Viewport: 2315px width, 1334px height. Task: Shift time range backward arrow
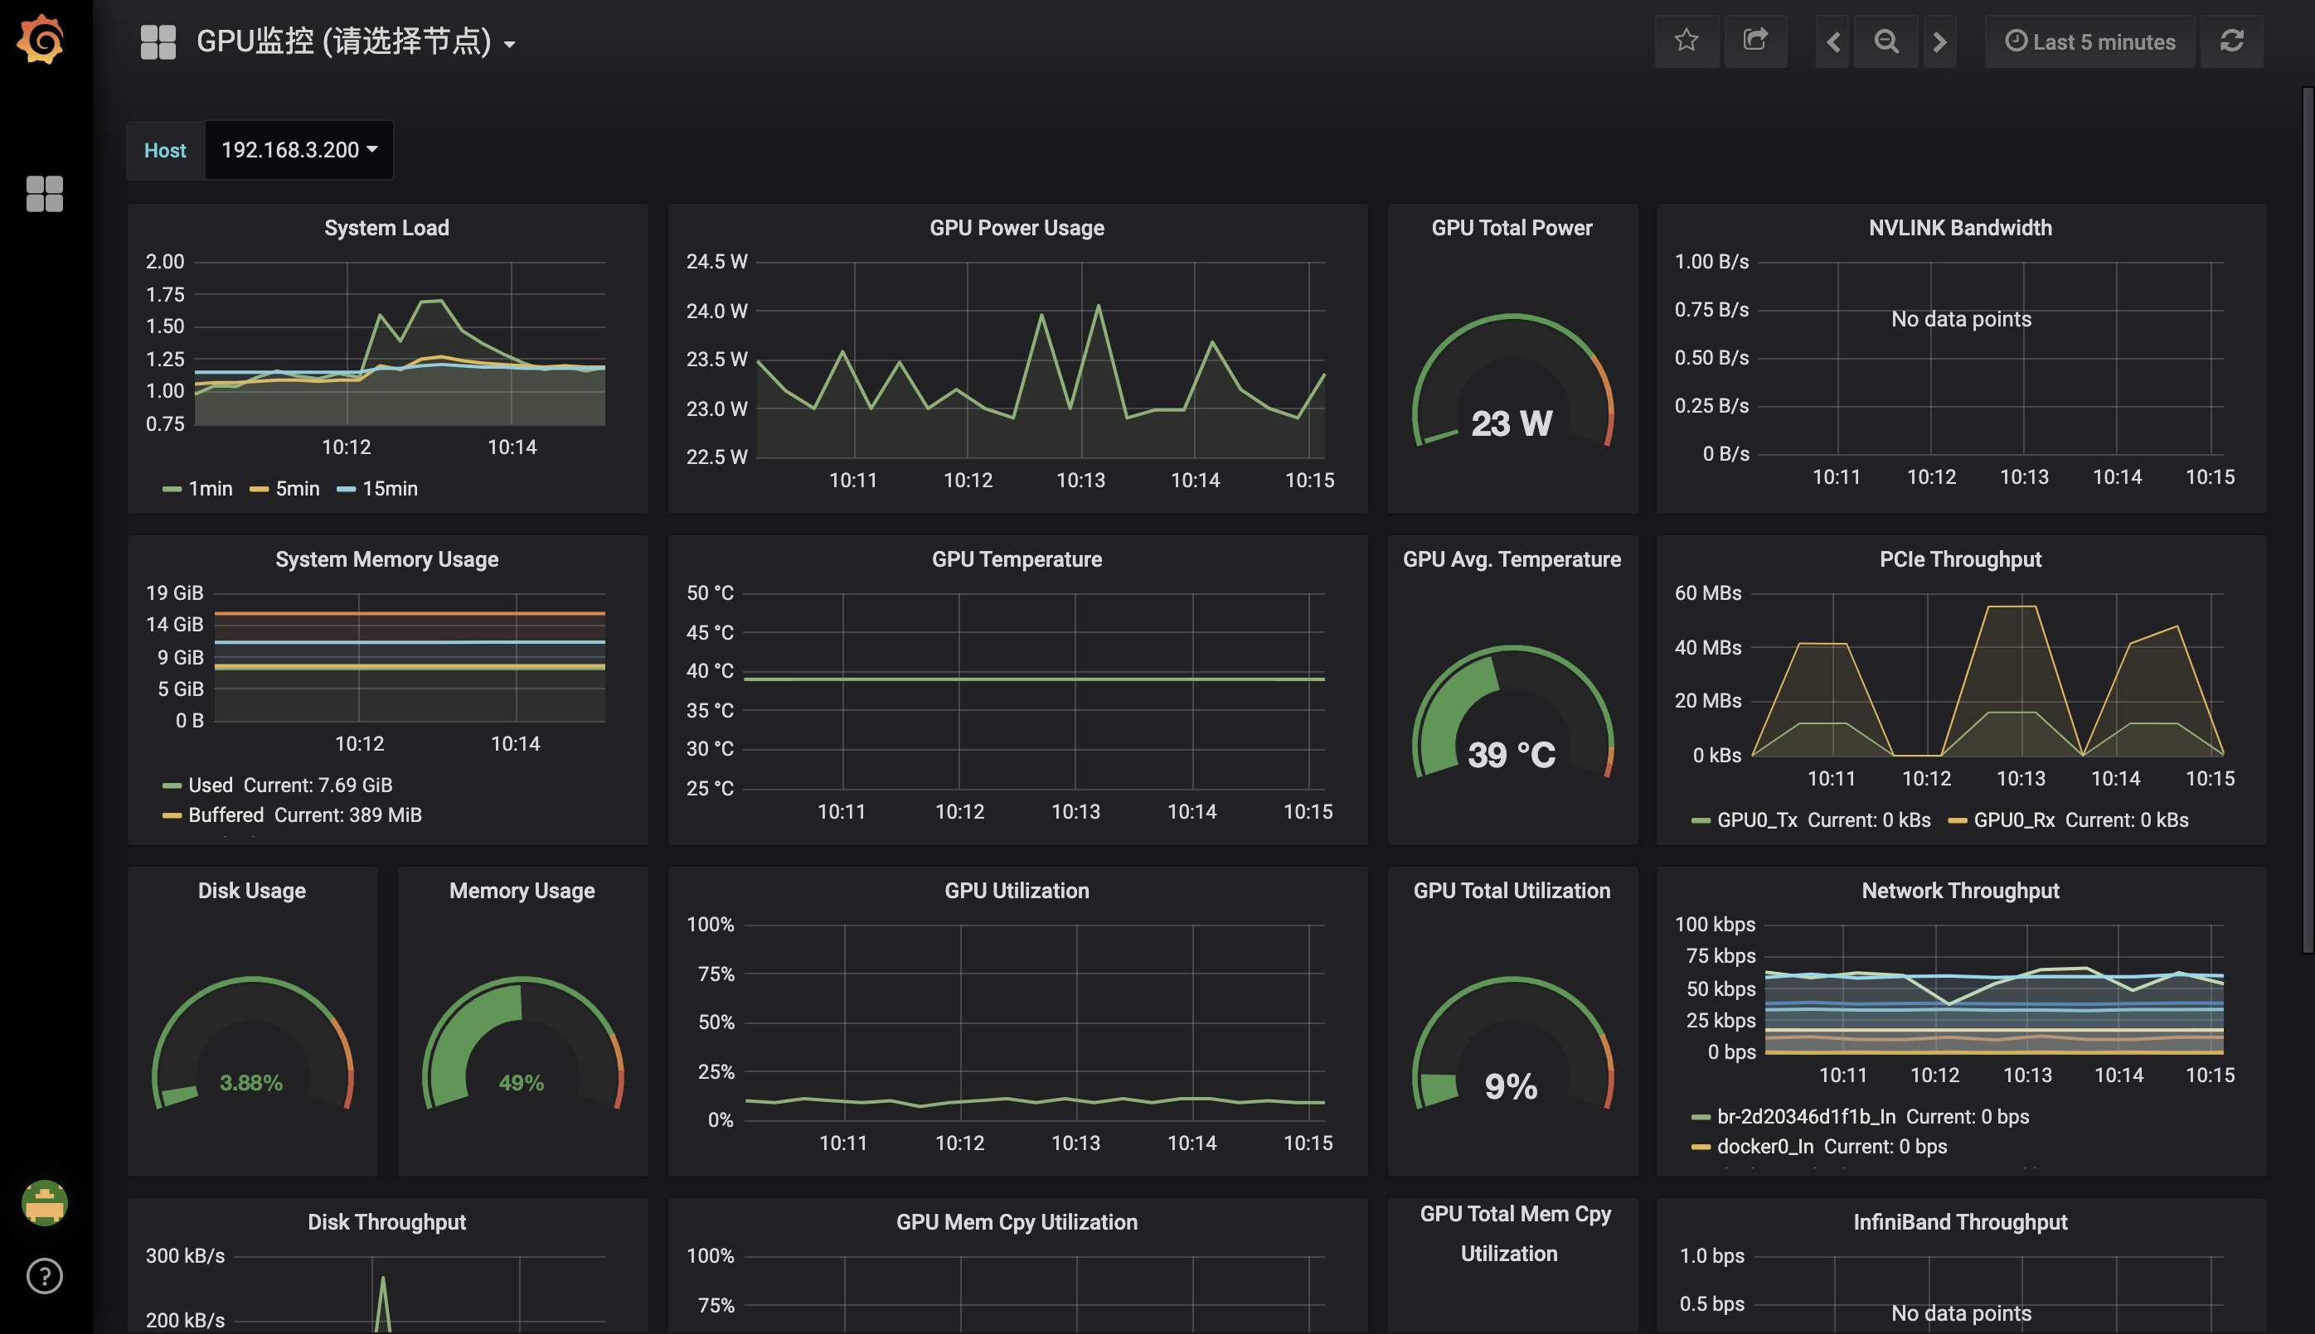pos(1832,42)
